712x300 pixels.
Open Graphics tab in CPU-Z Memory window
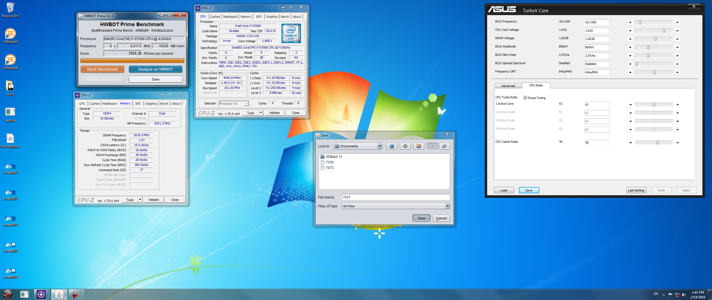pos(151,104)
